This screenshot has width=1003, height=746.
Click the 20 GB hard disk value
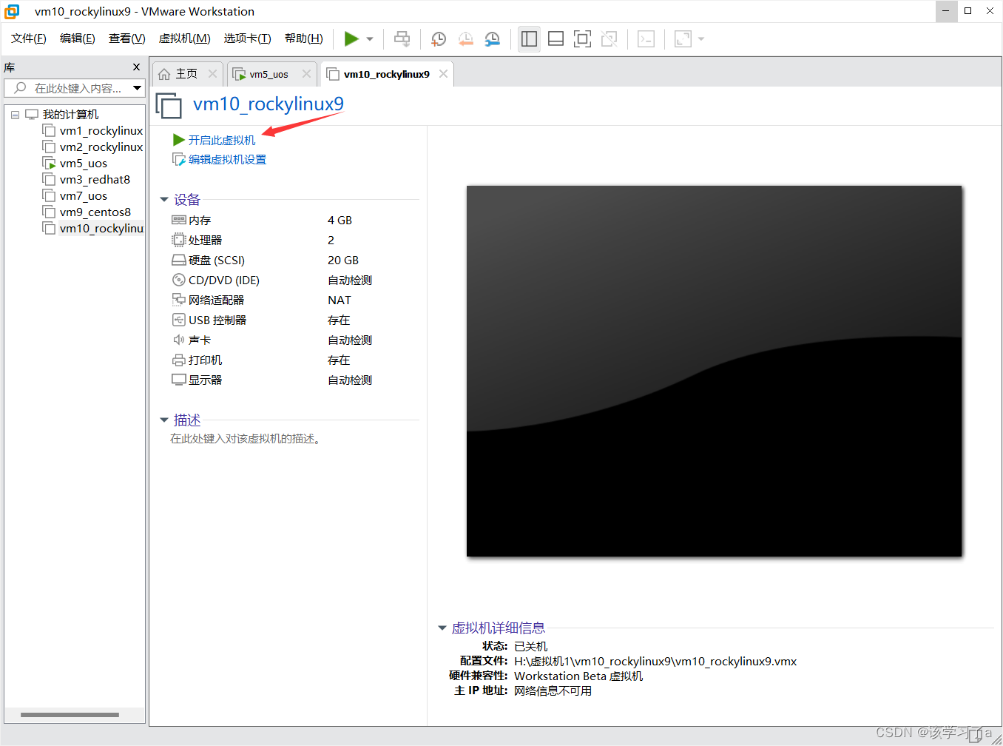pyautogui.click(x=343, y=261)
